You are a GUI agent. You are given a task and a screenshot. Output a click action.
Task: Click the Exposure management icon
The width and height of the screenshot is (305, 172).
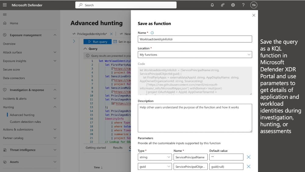point(5,35)
